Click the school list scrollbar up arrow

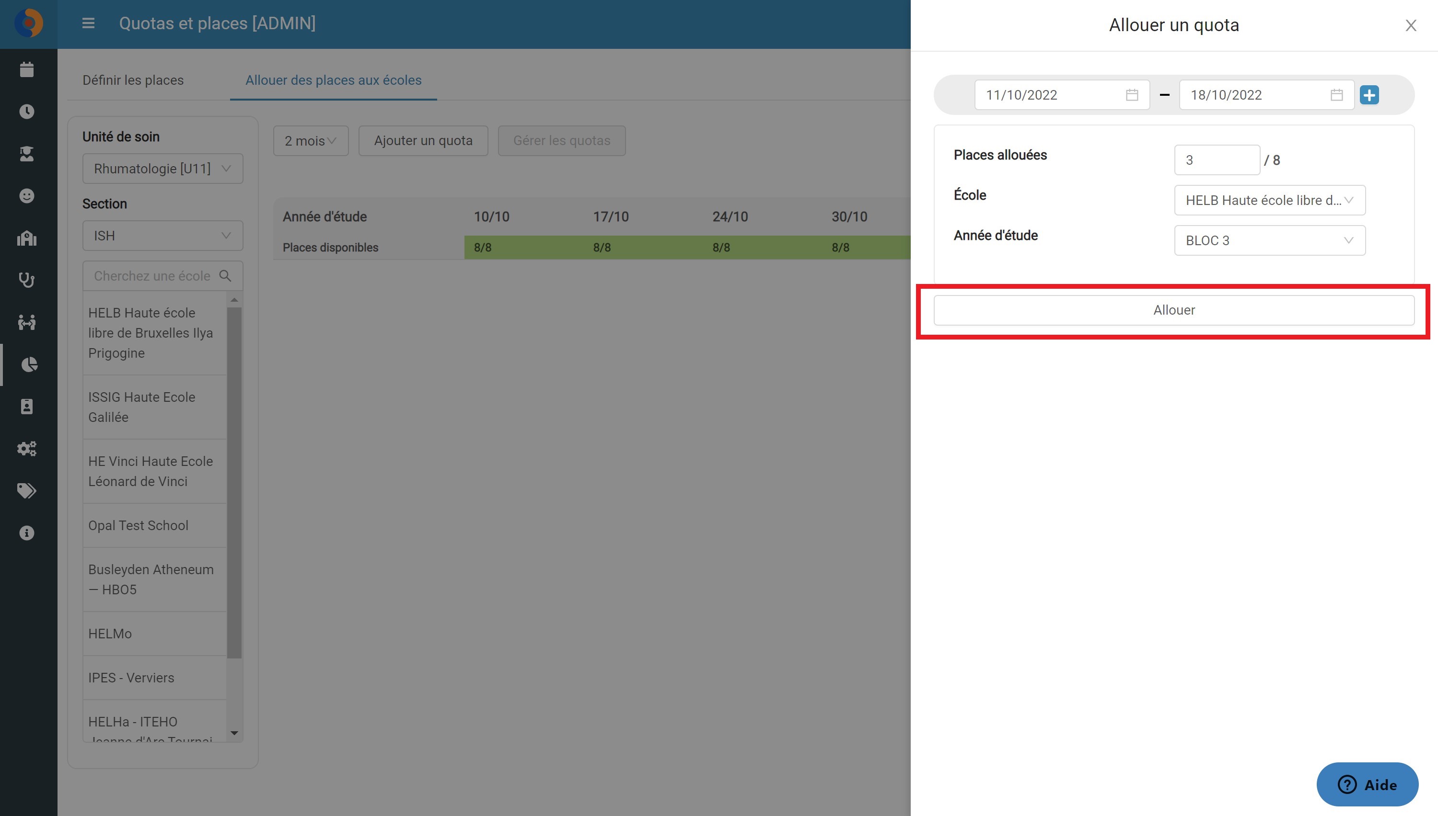click(x=234, y=300)
